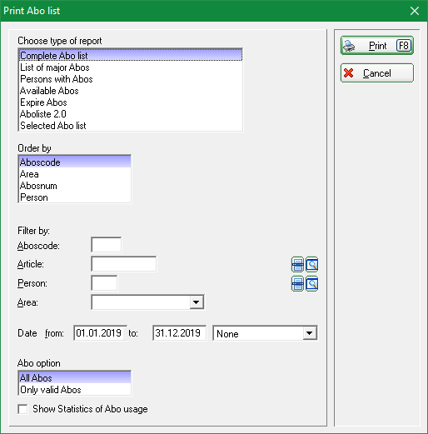Viewport: 428px width, 434px height.
Task: Click the magnifier search icon beside Article
Action: (312, 265)
